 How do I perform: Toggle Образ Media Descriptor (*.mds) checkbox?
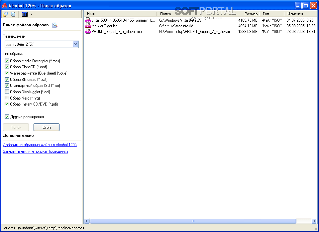point(7,61)
